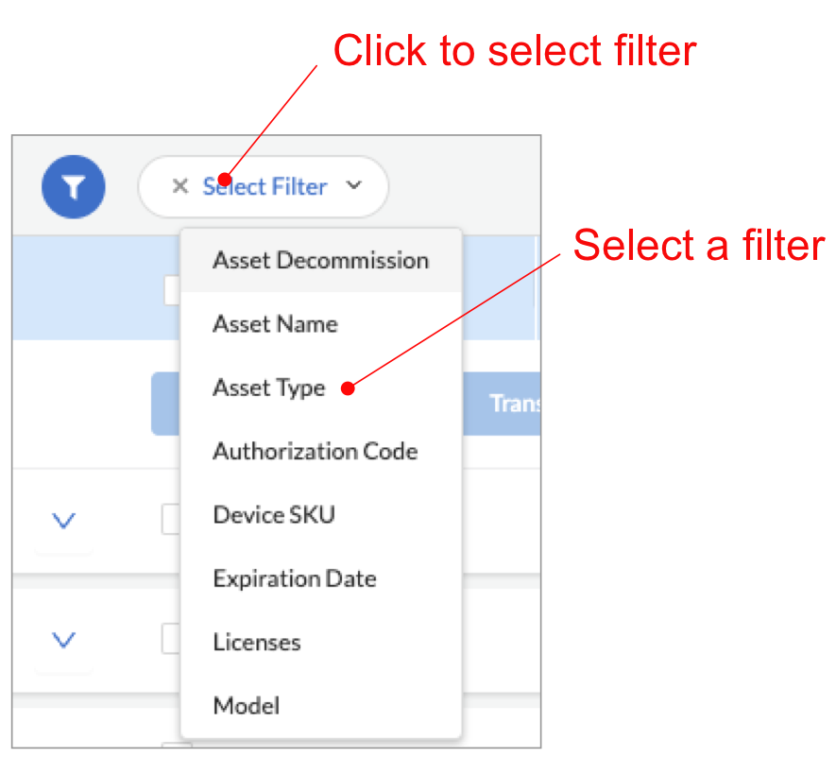Pick Asset Type in the dropdown
This screenshot has width=836, height=758.
pos(269,388)
